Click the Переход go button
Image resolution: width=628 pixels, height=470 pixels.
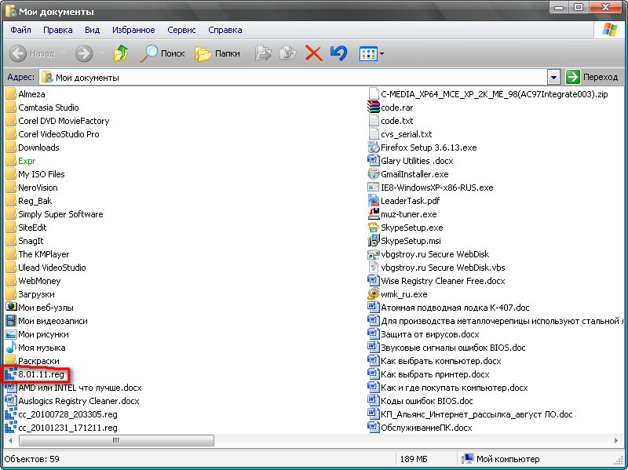pos(592,77)
